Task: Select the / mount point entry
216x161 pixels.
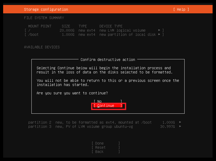Action: (29, 30)
